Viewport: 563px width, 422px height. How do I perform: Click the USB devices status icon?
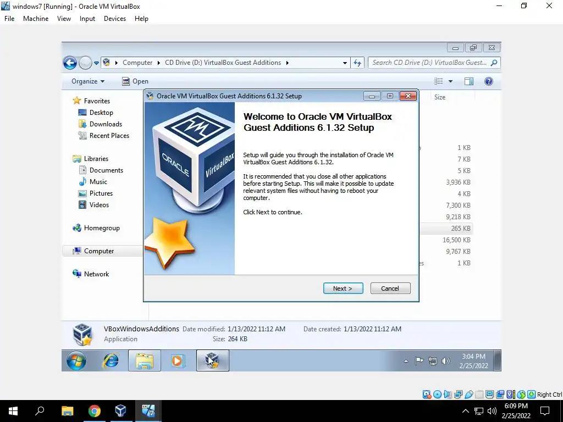[468, 395]
